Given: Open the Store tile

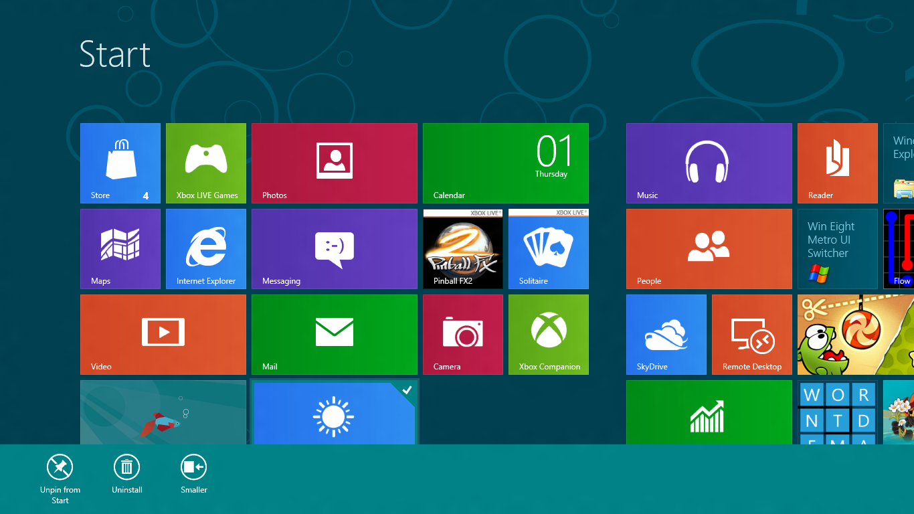Looking at the screenshot, I should point(120,163).
